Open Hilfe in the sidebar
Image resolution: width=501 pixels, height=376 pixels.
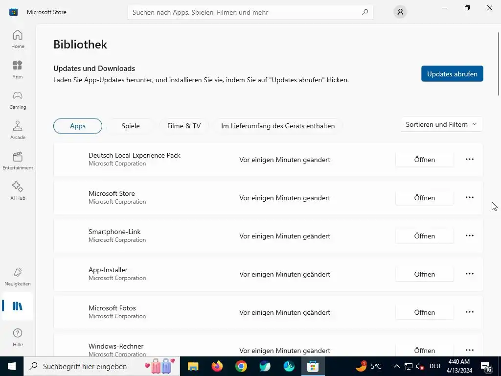pos(18,338)
